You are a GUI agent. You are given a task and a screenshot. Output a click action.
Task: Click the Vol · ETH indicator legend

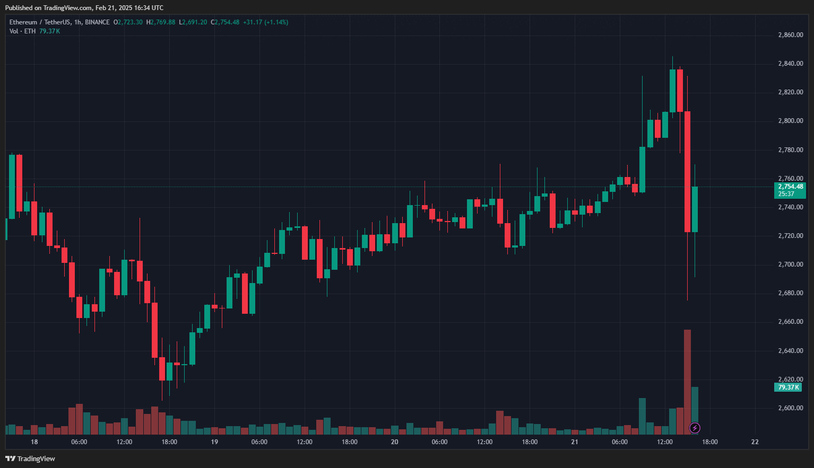point(22,31)
